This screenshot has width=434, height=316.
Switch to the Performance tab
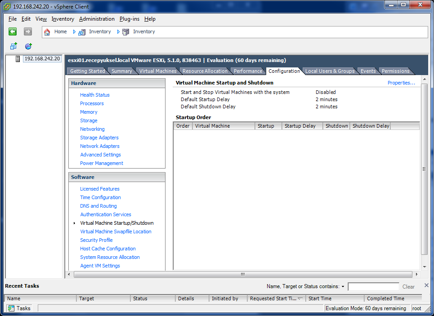click(248, 71)
